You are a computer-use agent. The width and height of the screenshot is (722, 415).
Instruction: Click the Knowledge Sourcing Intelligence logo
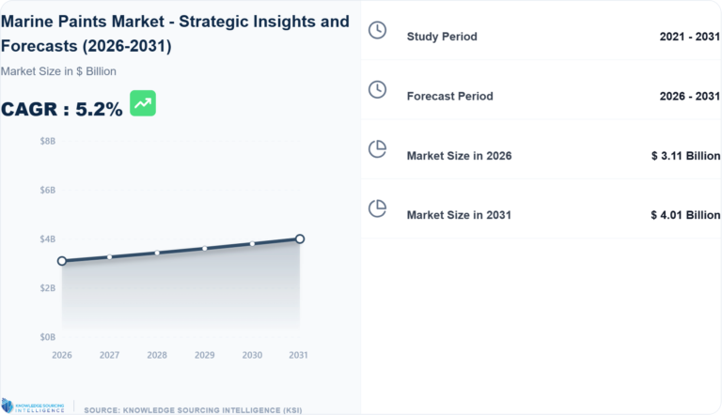tap(34, 406)
